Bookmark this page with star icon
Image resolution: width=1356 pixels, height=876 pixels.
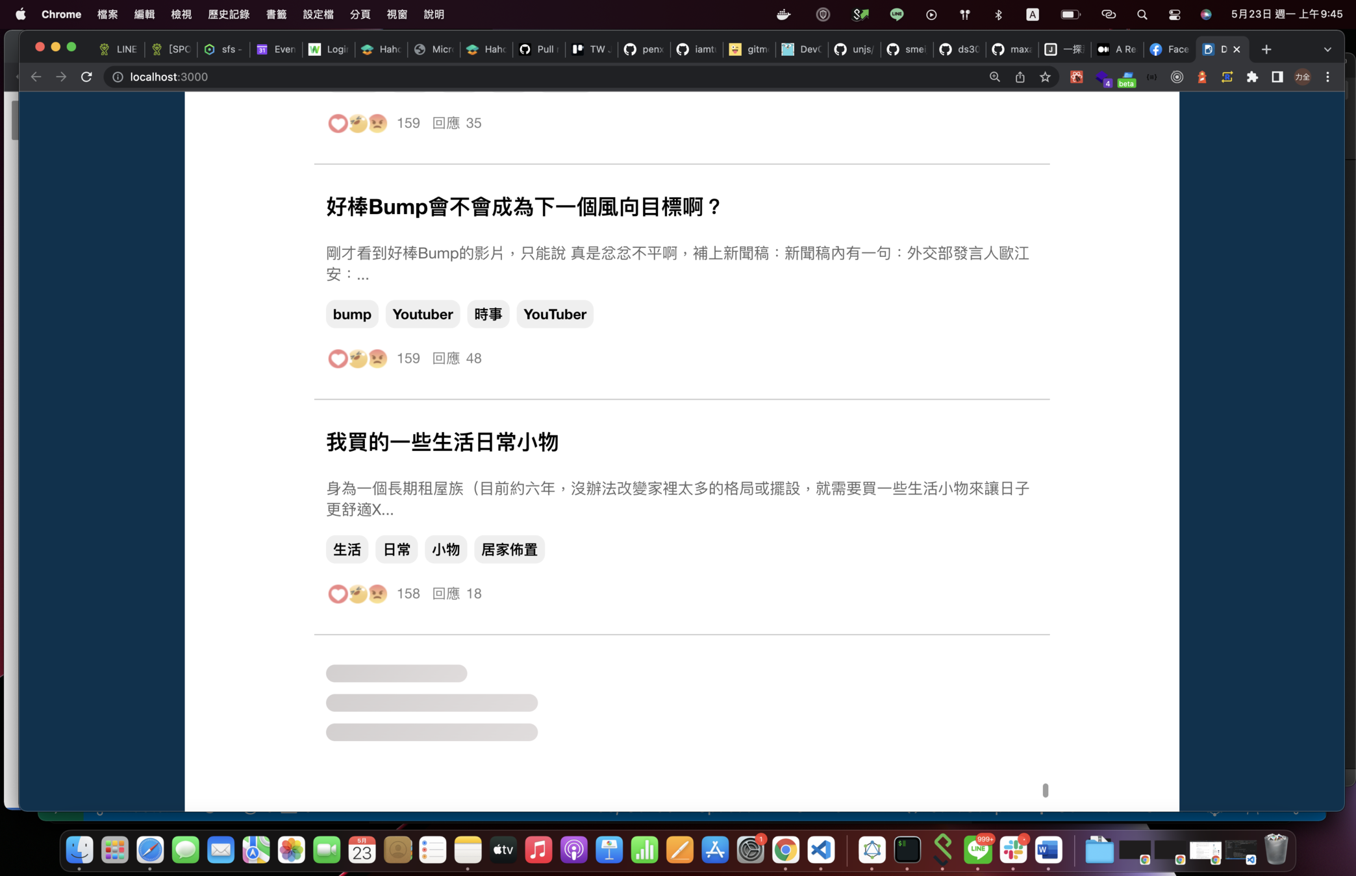[x=1045, y=77]
